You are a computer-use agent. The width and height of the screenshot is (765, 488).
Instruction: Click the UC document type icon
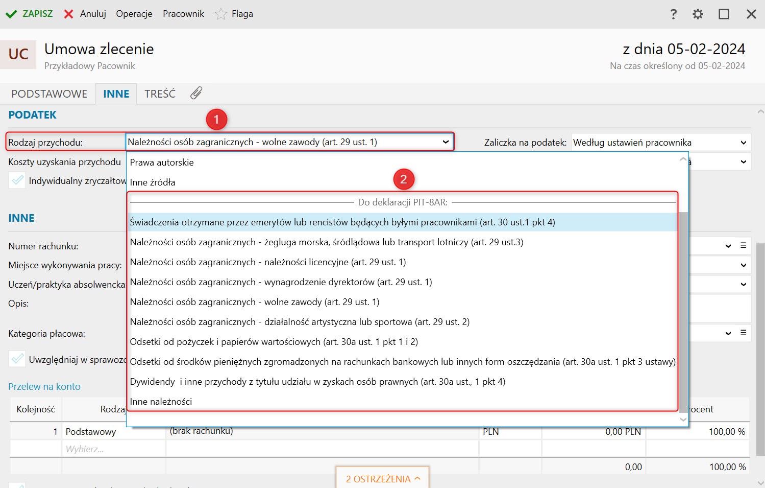click(18, 54)
